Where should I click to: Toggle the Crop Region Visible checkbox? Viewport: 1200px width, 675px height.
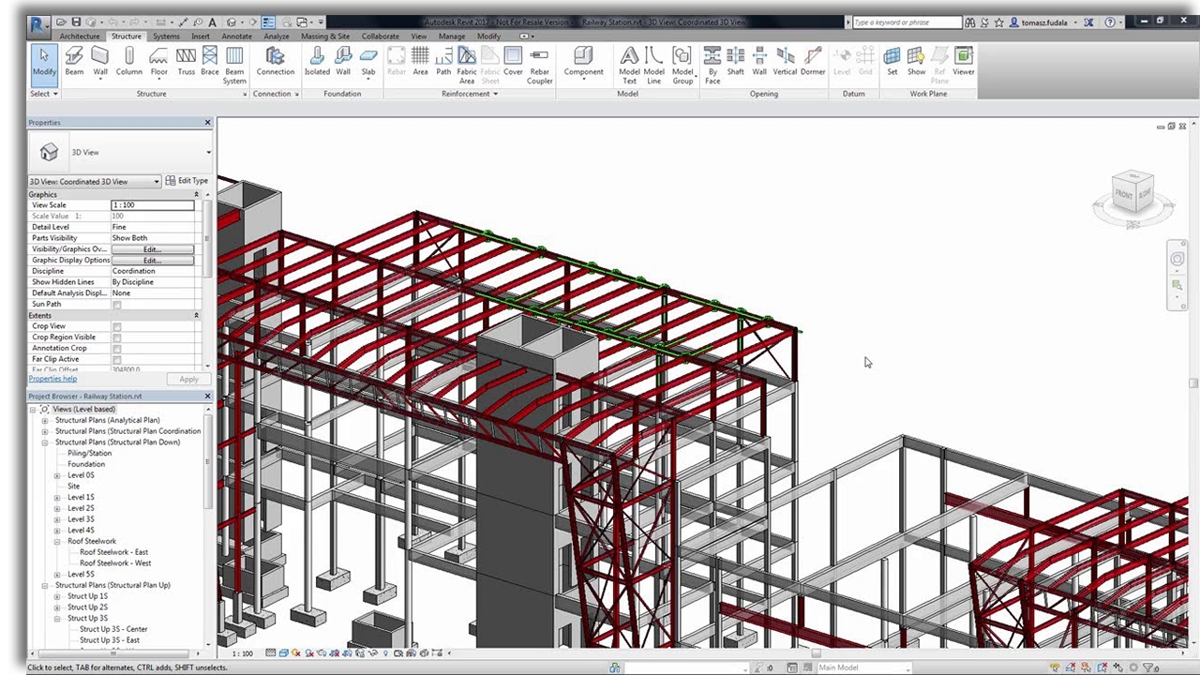coord(116,337)
